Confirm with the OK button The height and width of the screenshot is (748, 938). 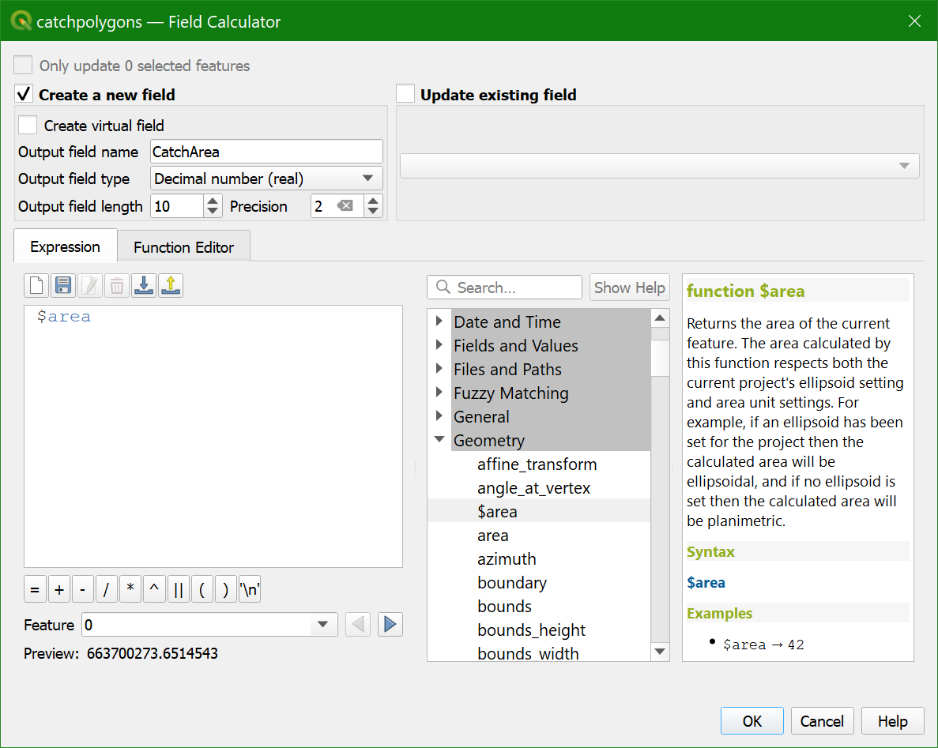click(752, 721)
